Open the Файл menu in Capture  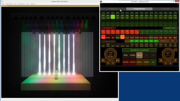(x=3, y=4)
